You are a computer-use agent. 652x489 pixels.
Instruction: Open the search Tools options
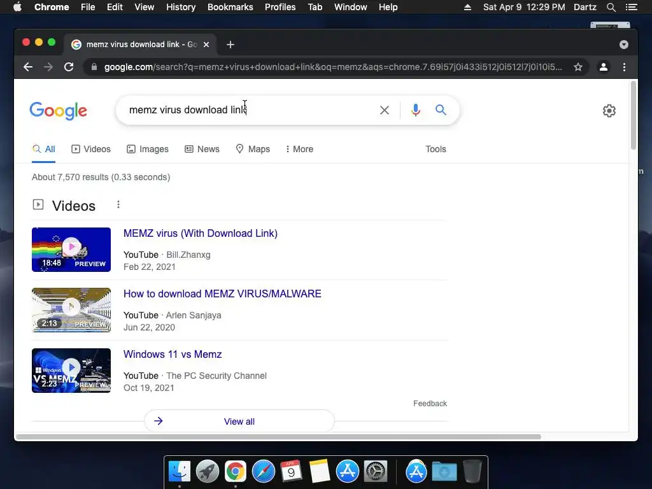pyautogui.click(x=436, y=149)
